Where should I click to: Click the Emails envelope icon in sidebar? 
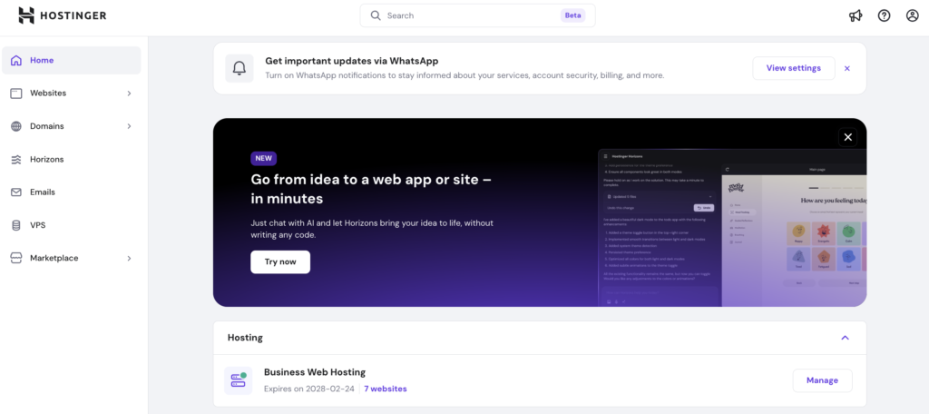click(16, 192)
